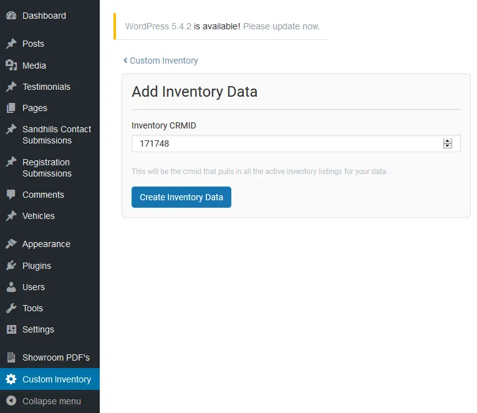Click the Settings sliders icon

pyautogui.click(x=11, y=329)
